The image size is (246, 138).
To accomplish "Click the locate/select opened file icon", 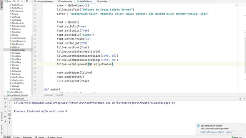I will pos(14,1).
